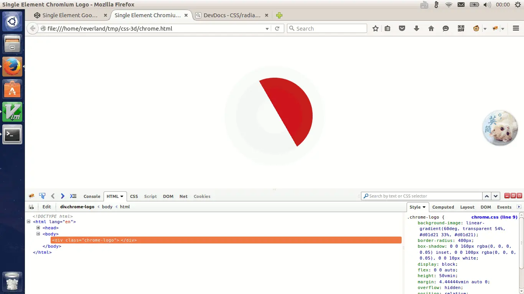Click the Edit button in Firebug
The height and width of the screenshot is (294, 524).
tap(47, 207)
